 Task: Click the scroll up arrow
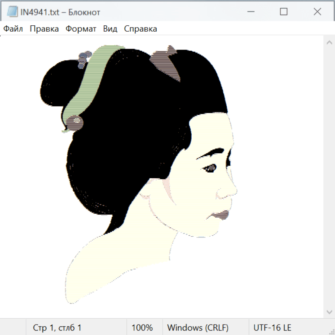pos(329,42)
